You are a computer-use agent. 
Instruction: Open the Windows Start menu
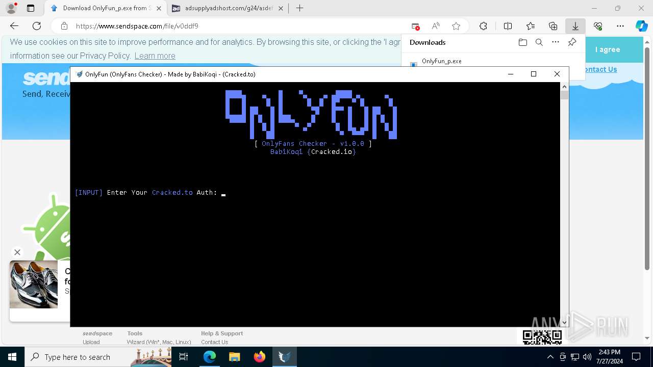[x=12, y=357]
